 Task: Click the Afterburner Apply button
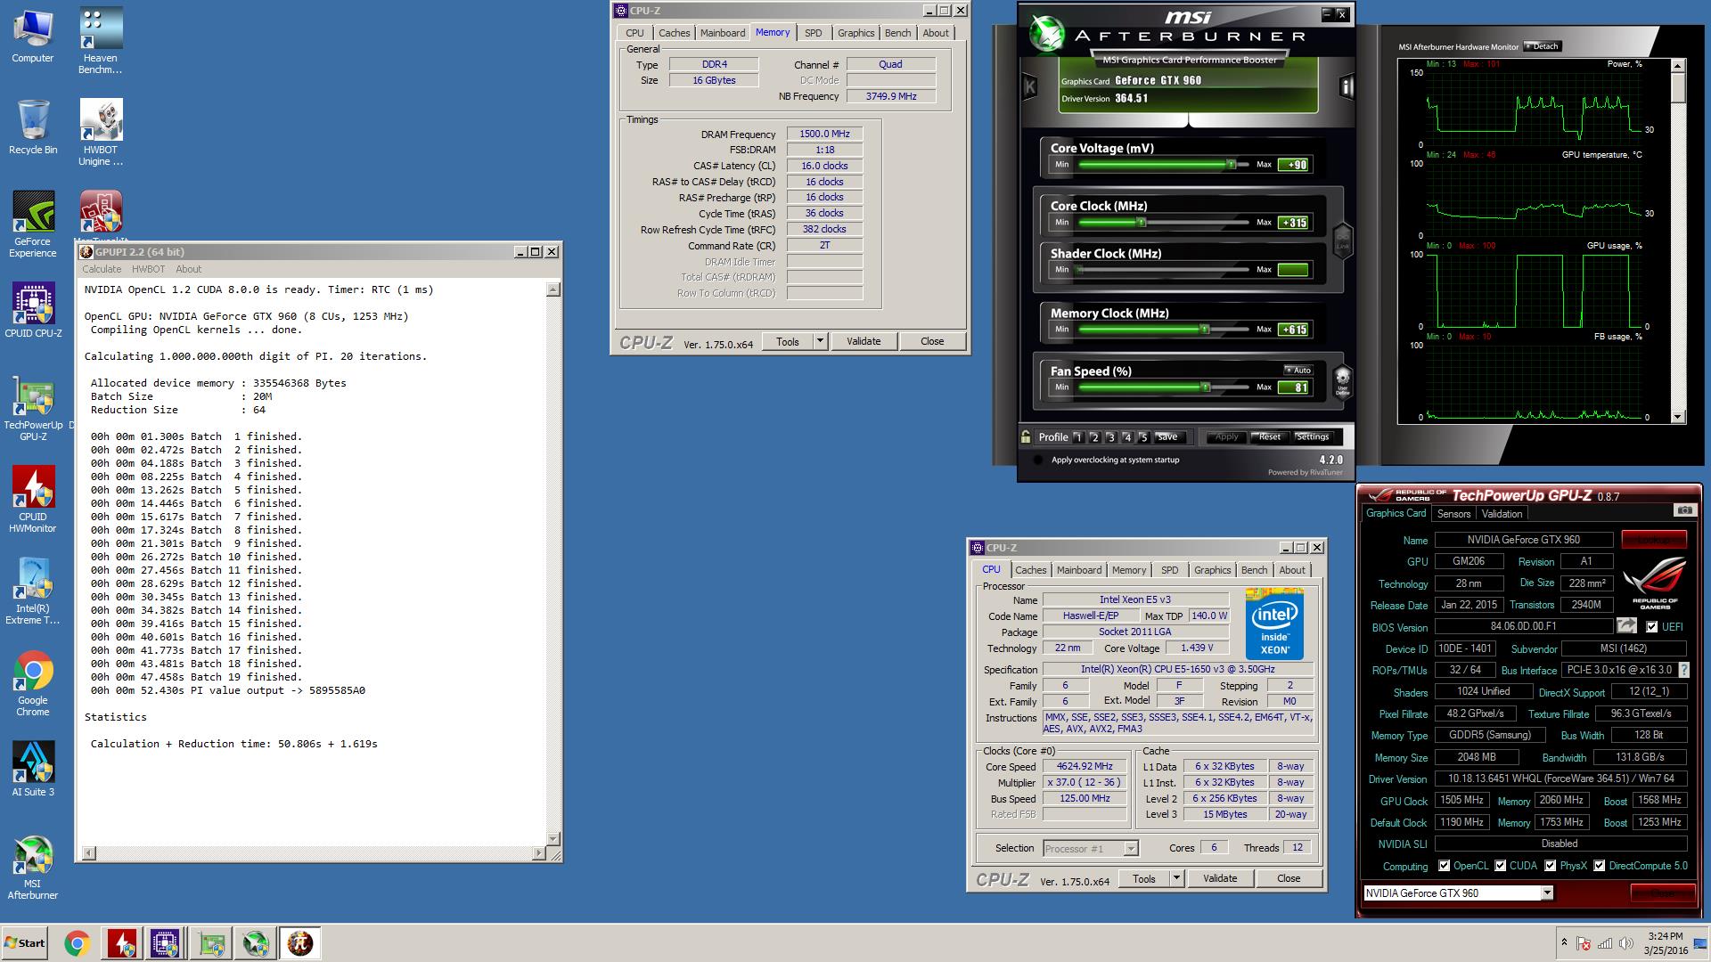coord(1226,437)
